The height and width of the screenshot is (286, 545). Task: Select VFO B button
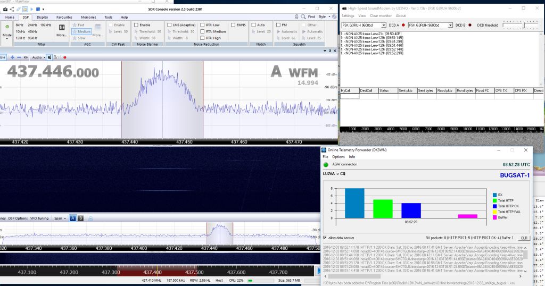point(80,218)
